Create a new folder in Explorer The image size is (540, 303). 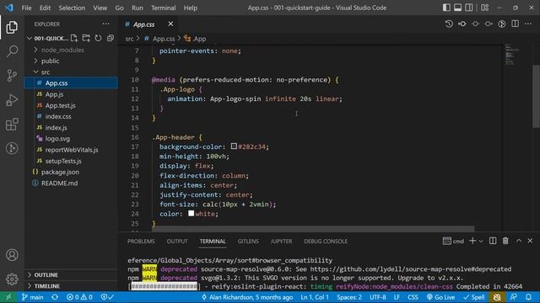86,38
